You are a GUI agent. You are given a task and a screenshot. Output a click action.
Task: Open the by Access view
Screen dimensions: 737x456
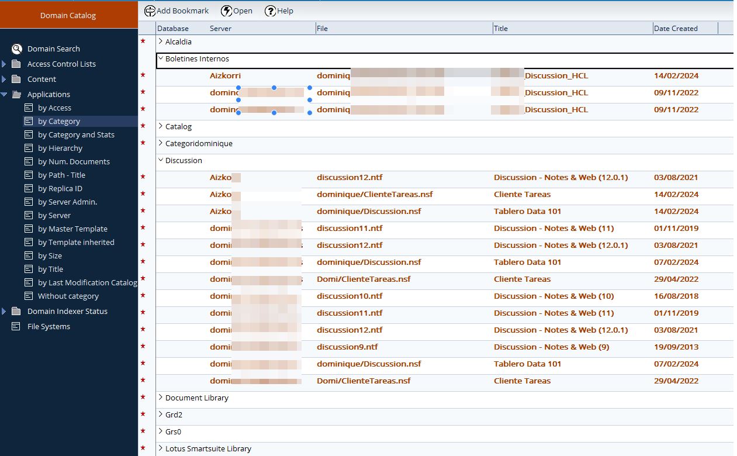tap(54, 108)
